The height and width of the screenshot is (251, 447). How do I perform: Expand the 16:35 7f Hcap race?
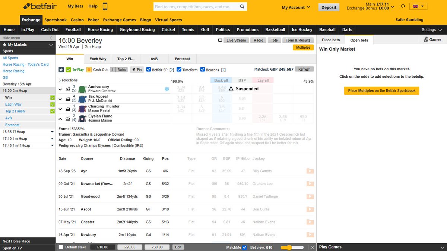coord(52,132)
